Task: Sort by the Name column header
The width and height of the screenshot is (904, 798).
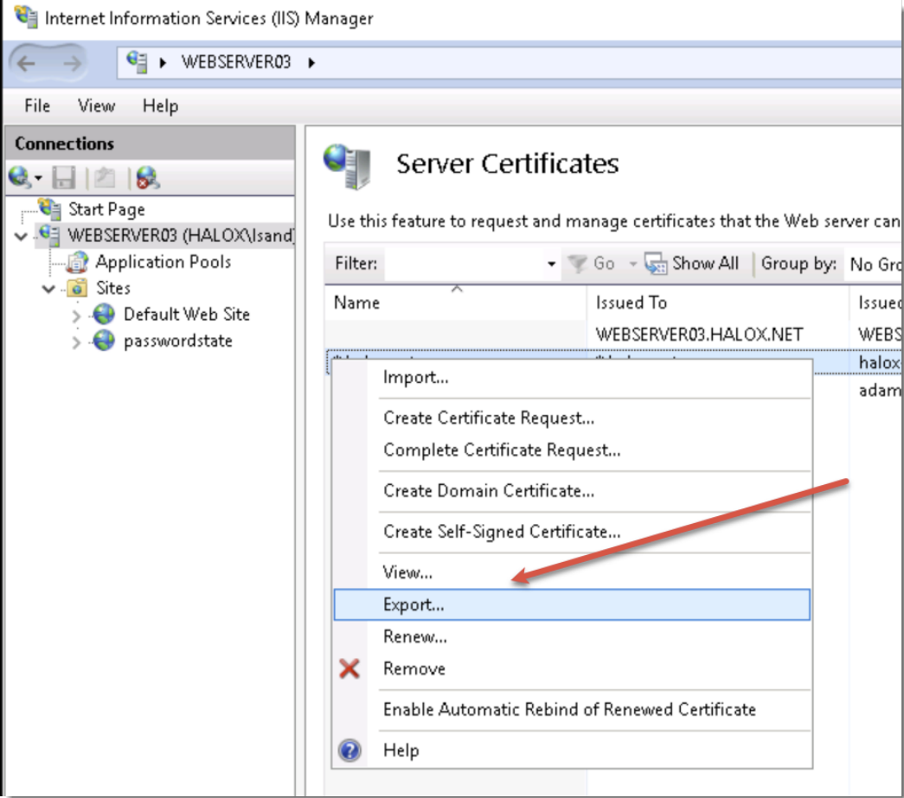Action: [x=455, y=303]
